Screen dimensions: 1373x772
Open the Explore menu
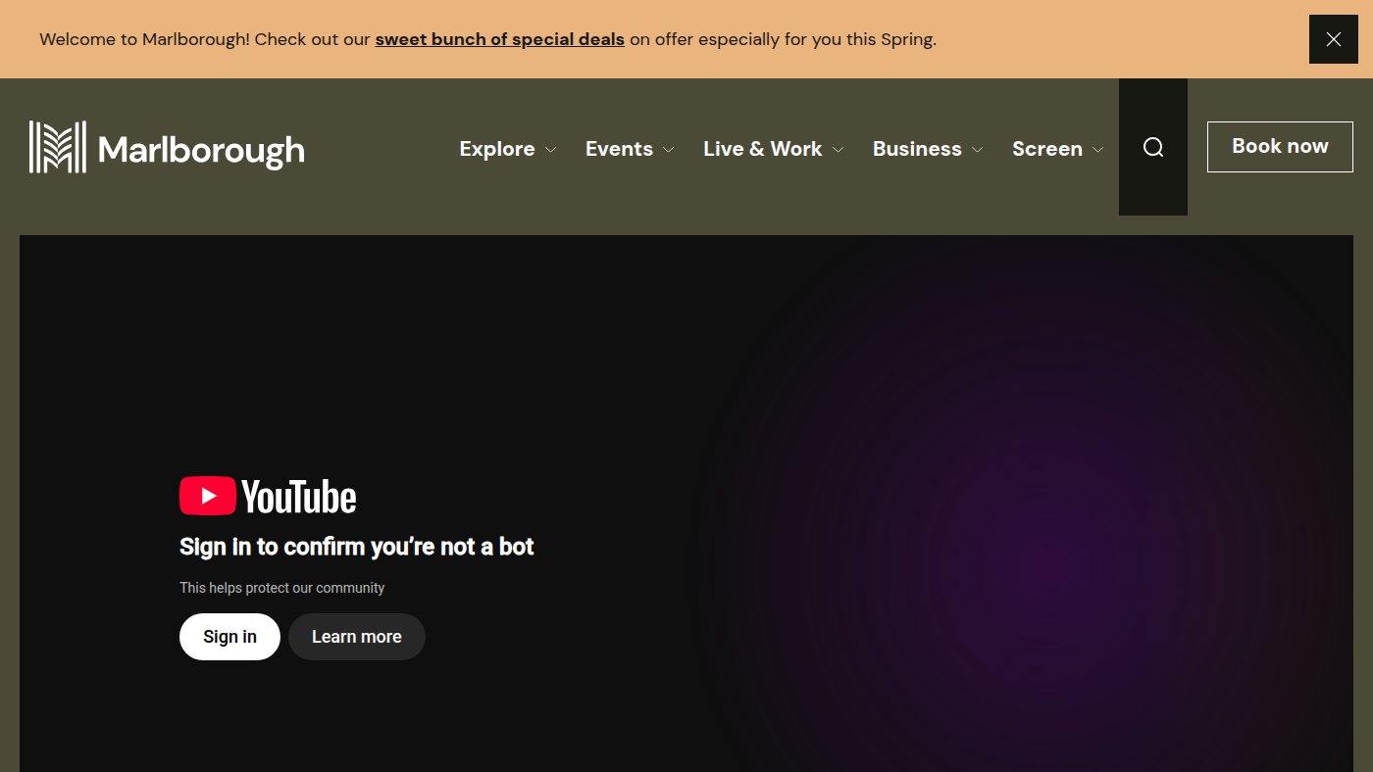click(x=497, y=149)
